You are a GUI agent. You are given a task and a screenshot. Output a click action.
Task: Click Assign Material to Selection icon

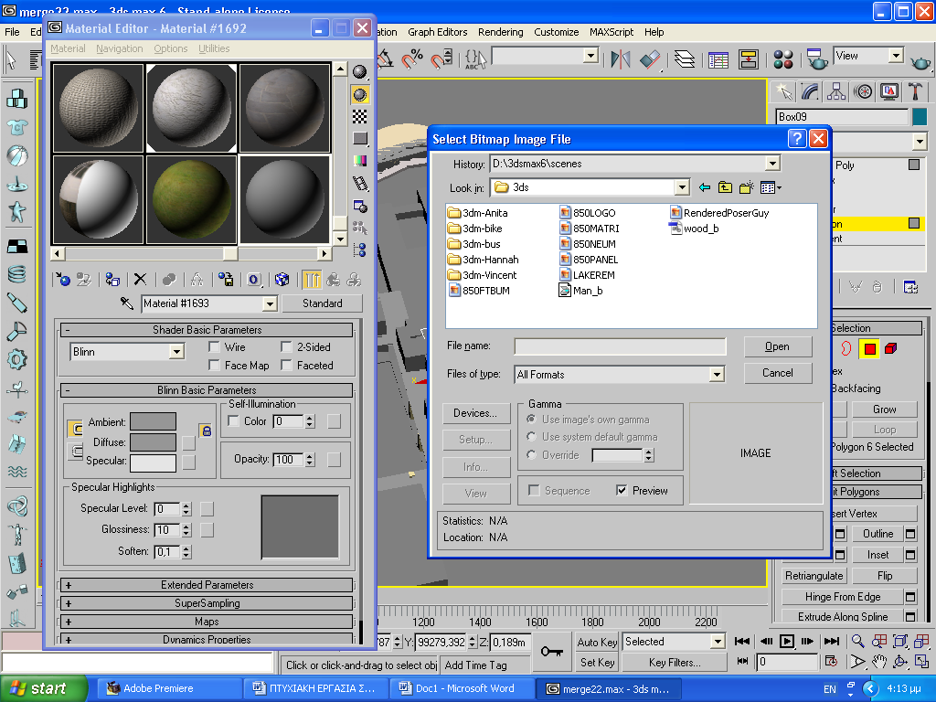112,280
